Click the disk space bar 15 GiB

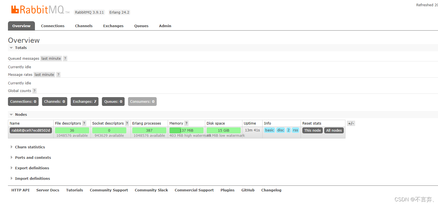(x=224, y=131)
